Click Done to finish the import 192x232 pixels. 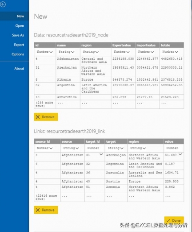174,220
